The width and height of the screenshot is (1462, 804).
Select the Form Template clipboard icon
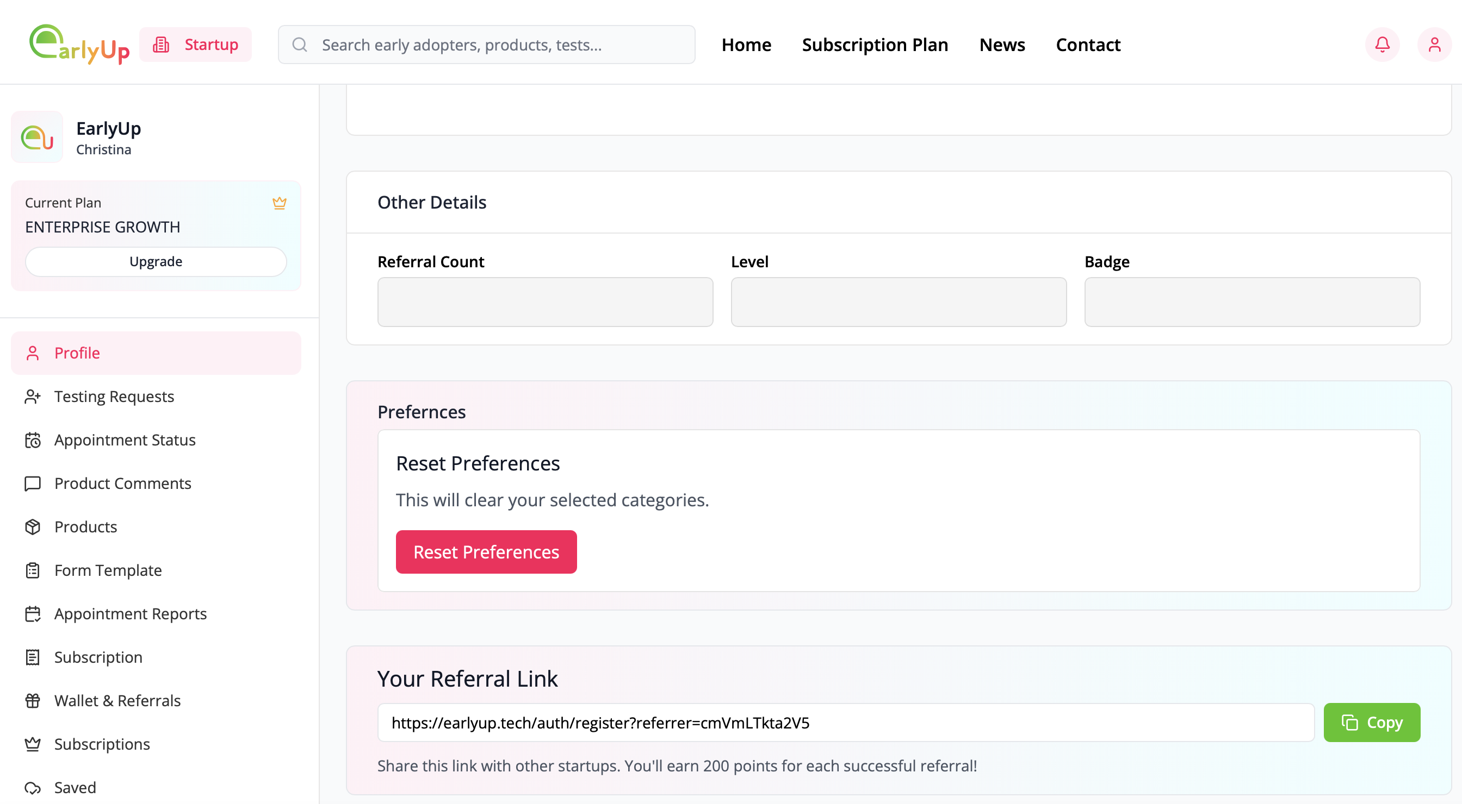point(32,570)
